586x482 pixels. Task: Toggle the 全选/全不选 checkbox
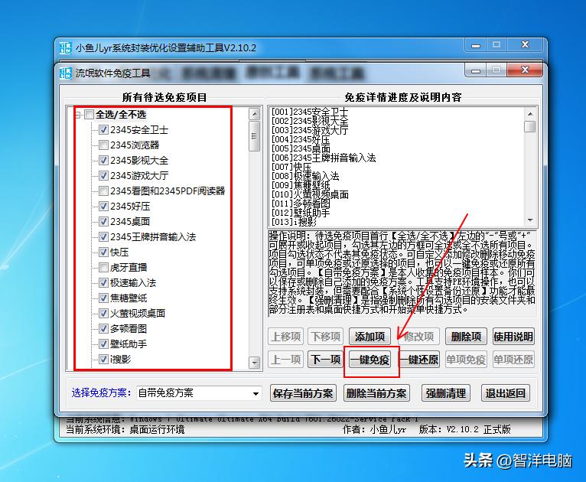(x=89, y=114)
